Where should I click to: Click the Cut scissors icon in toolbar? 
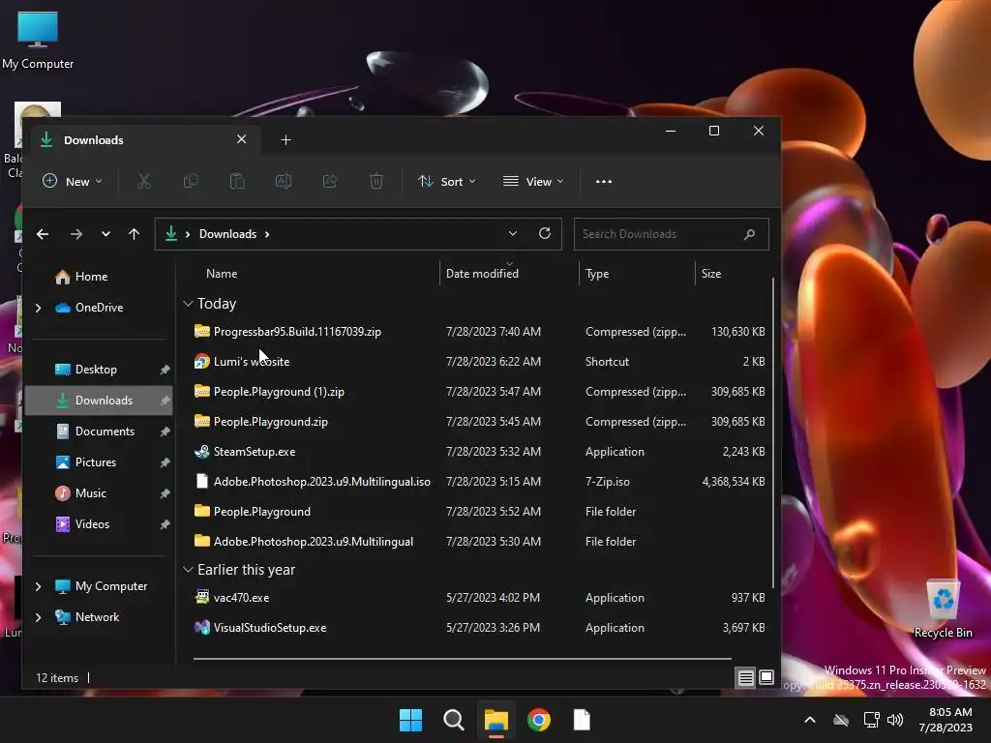point(144,181)
